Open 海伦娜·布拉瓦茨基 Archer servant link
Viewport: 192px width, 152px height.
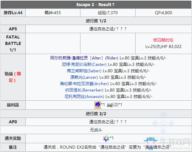(84, 84)
